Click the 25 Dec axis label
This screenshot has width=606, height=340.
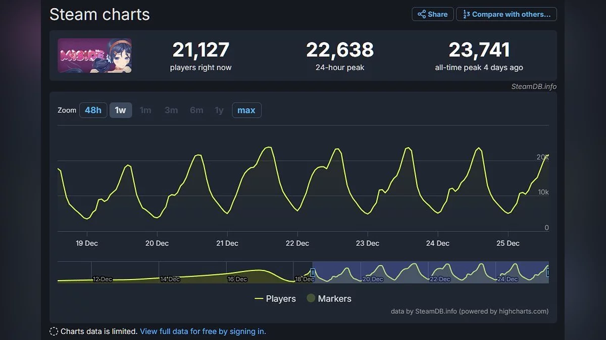pos(508,243)
